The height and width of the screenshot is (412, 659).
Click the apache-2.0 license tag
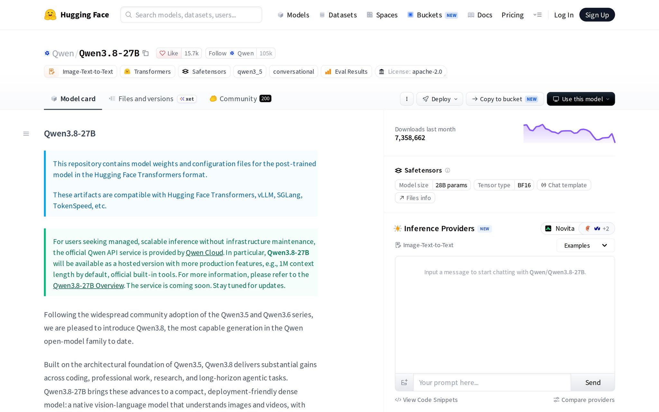[411, 71]
